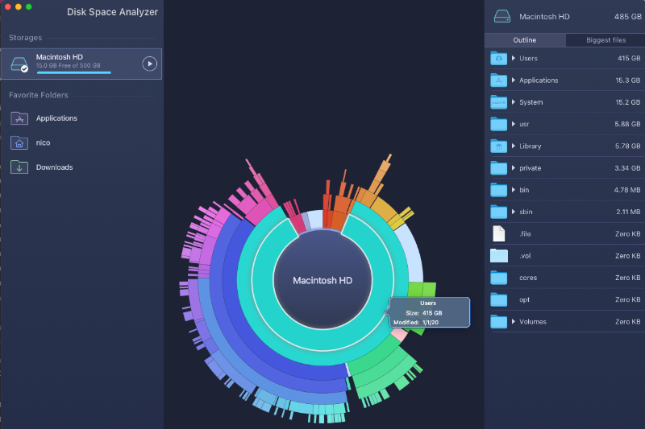Select the bin folder icon
Viewport: 645px width, 429px height.
[498, 190]
